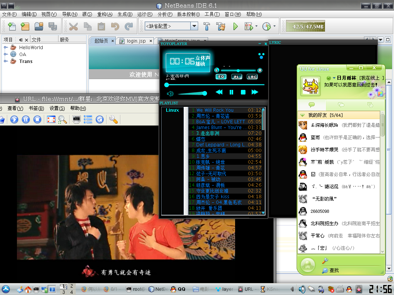Expand the HelloWorld project node

tap(5, 47)
